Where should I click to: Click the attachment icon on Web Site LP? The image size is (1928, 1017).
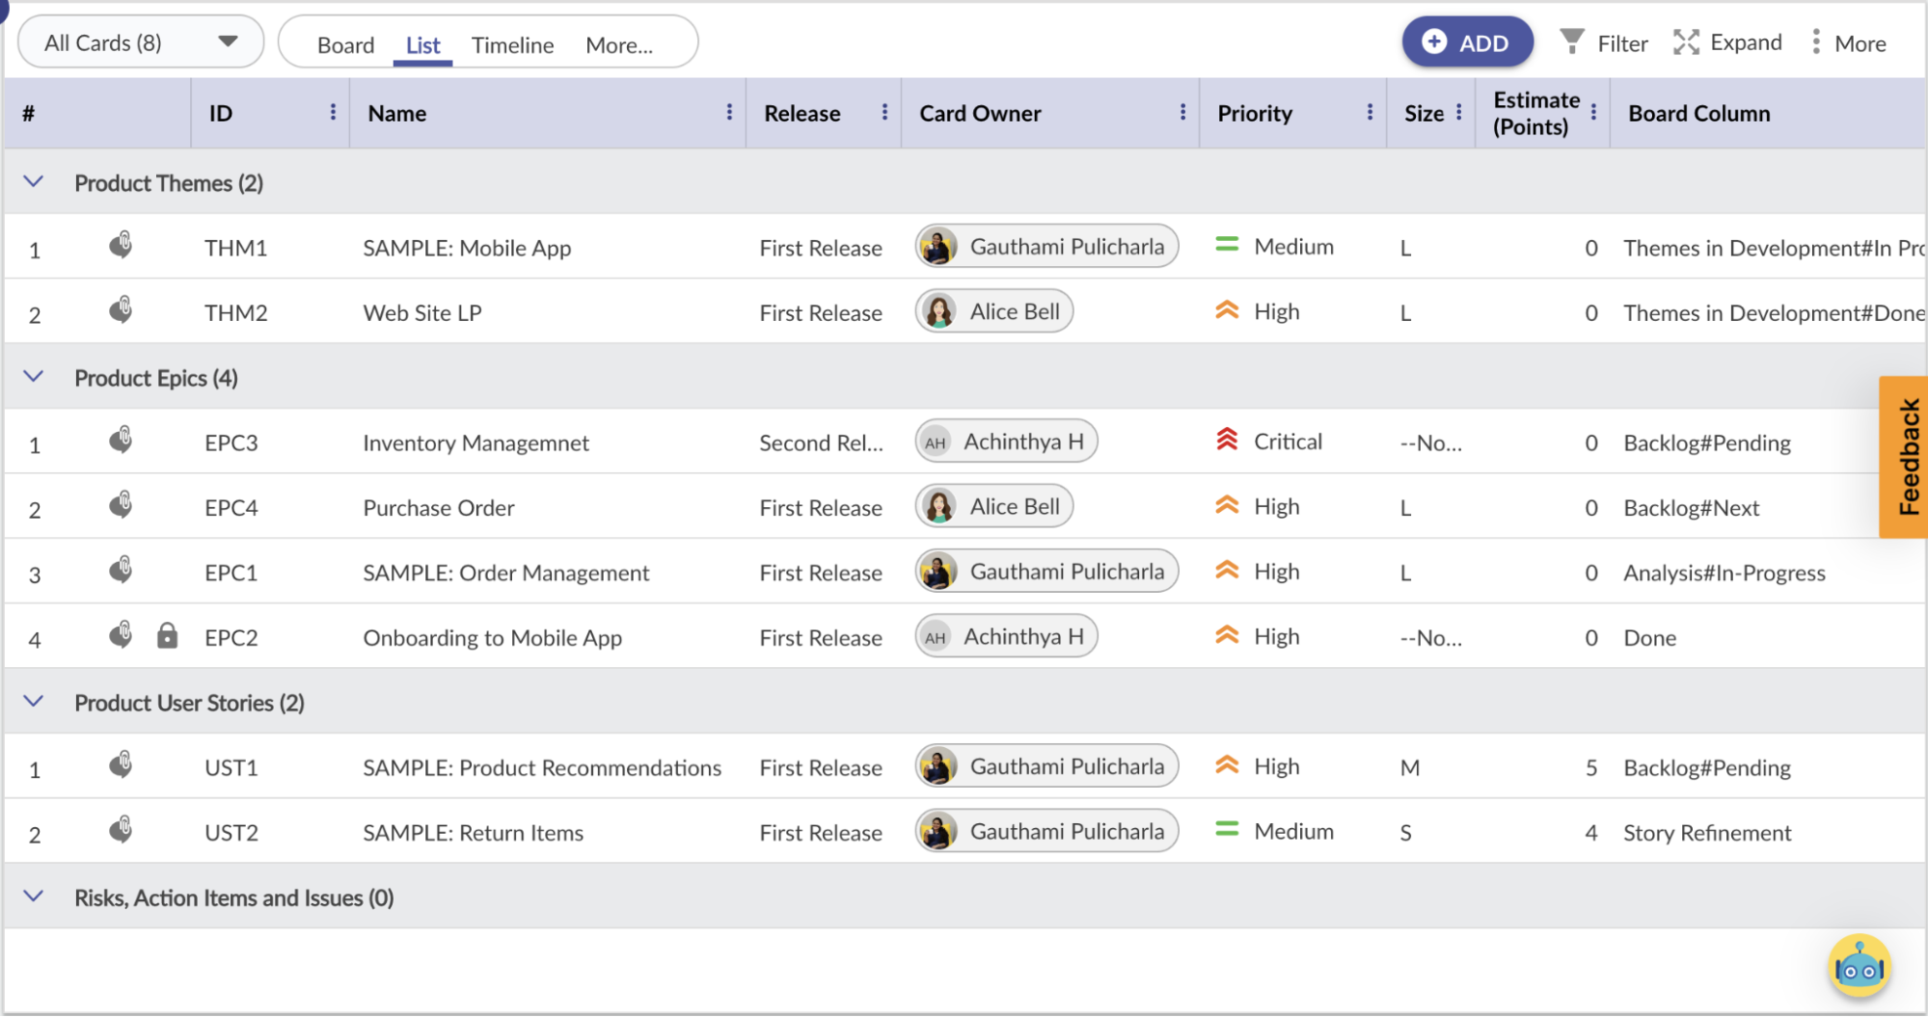tap(122, 310)
